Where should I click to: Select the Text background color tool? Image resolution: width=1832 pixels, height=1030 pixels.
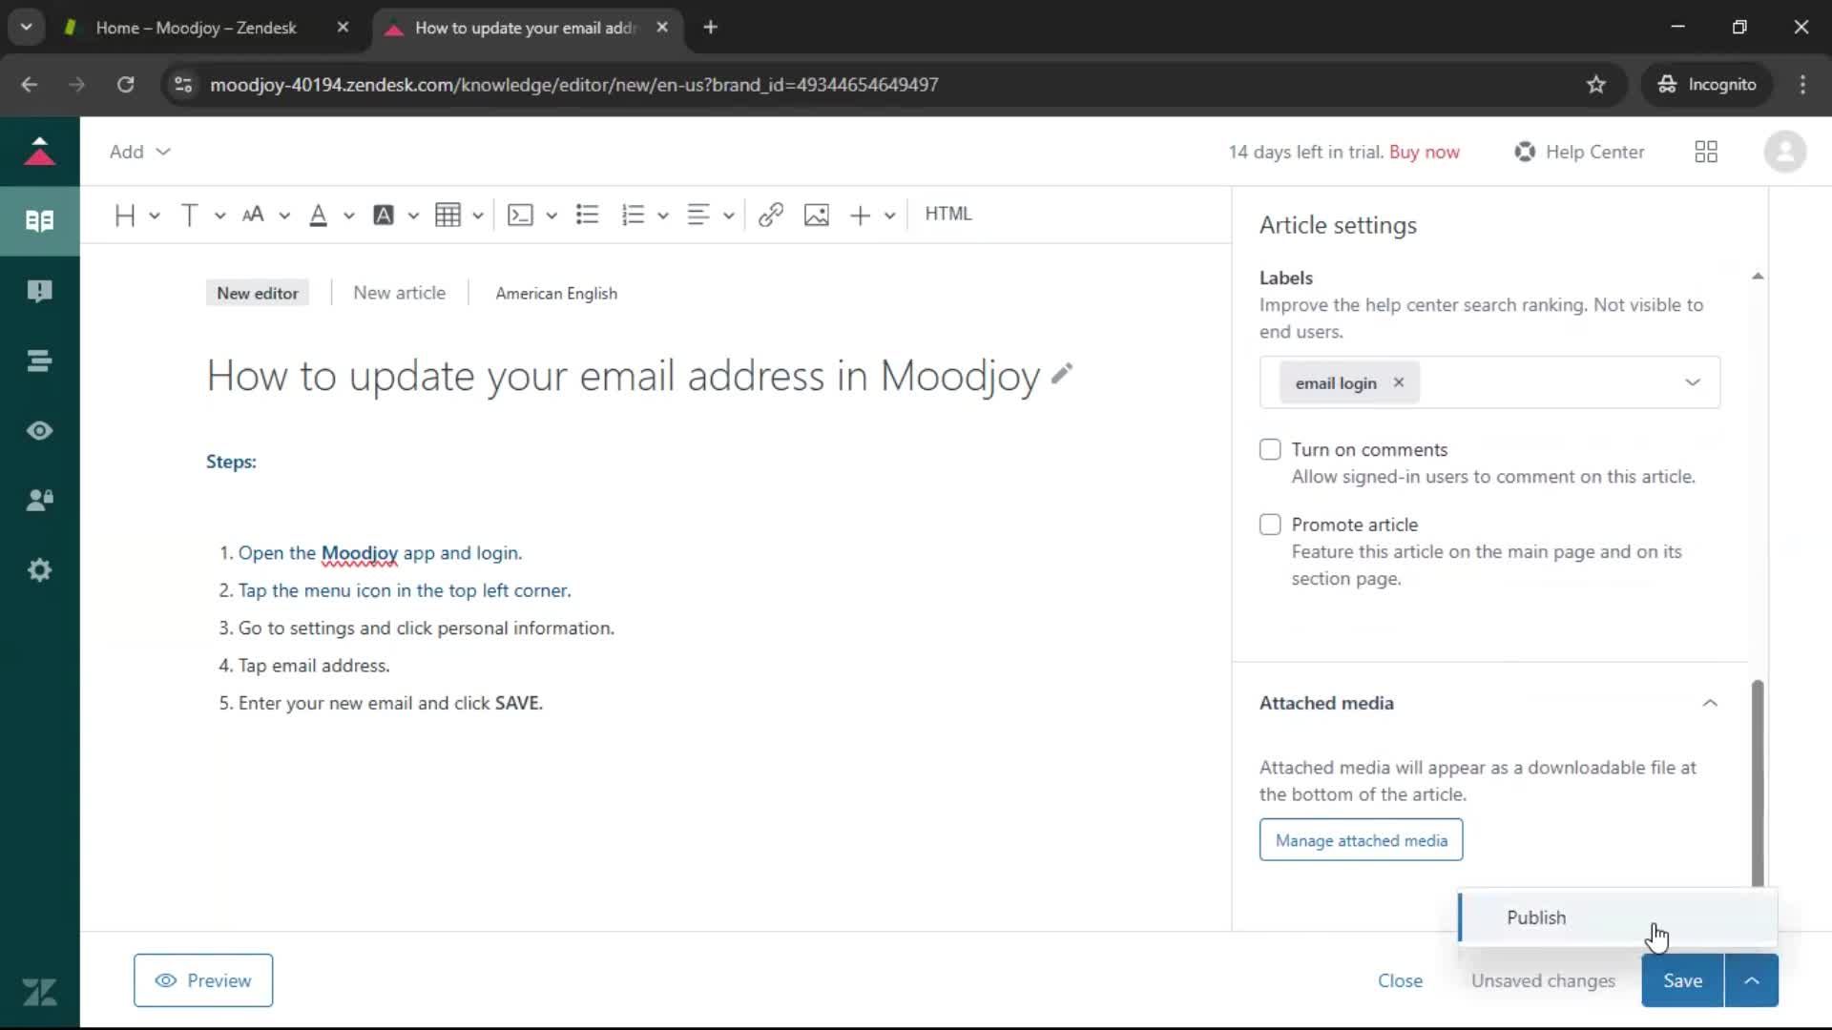click(x=384, y=215)
